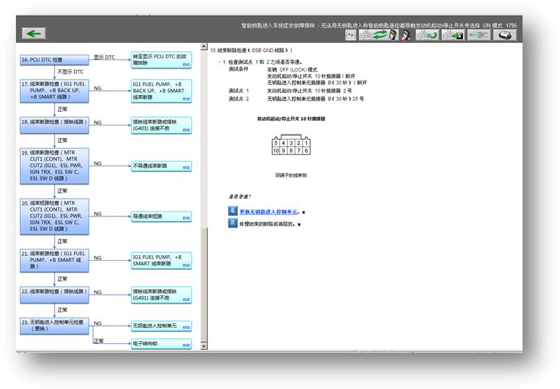Viewport: 560px width, 389px height.
Task: Click the green refresh arrows tester icon
Action: 378,35
